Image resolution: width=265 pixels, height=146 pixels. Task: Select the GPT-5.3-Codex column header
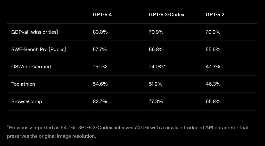(x=167, y=15)
